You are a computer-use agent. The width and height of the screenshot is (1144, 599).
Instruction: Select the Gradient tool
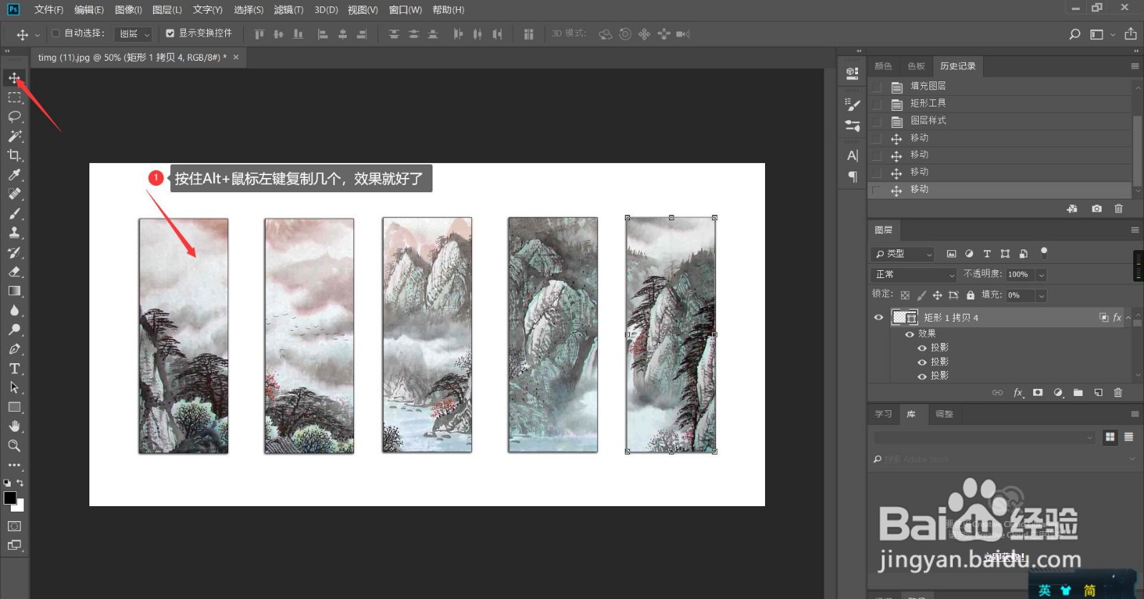coord(14,291)
